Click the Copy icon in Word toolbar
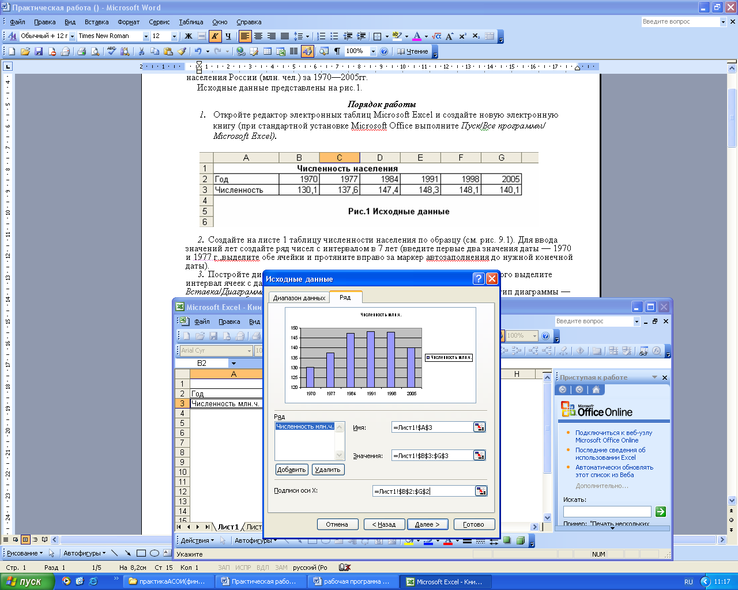The width and height of the screenshot is (738, 590). tap(155, 51)
